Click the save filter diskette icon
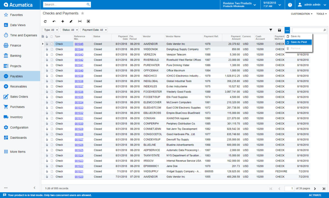The image size is (329, 198). [279, 30]
